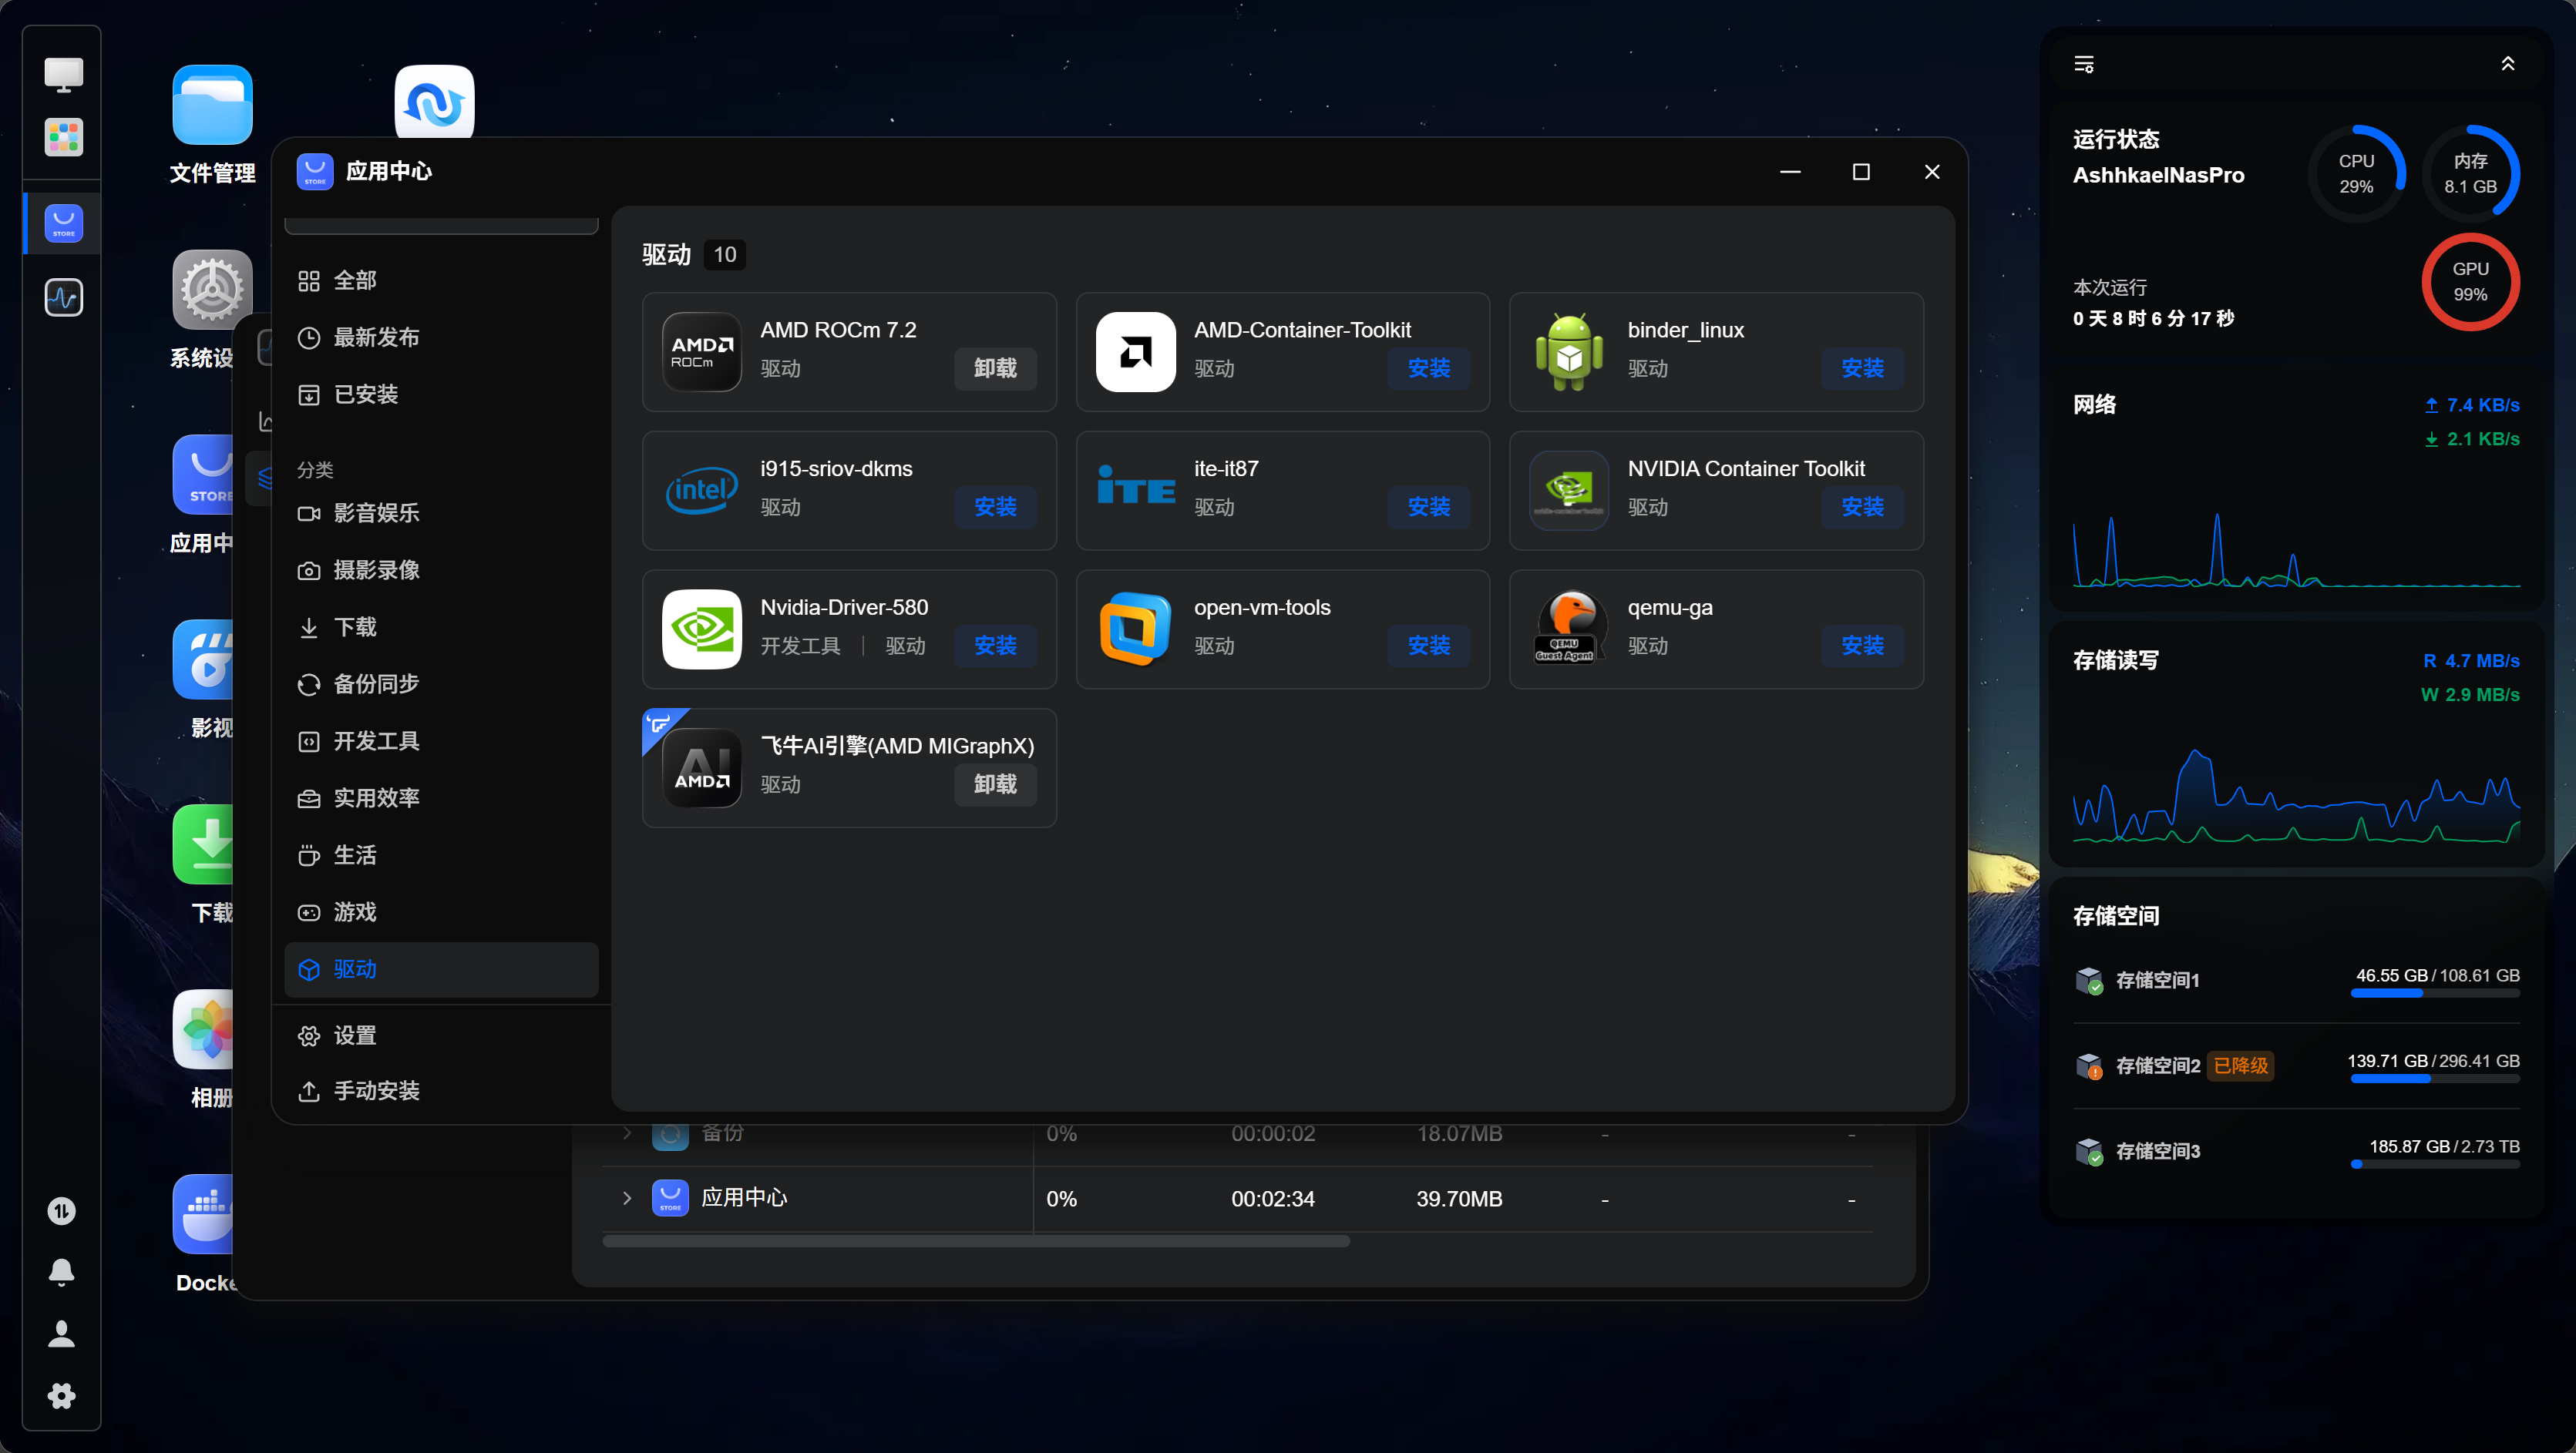
Task: Open the transfer tasks icon in dock
Action: pyautogui.click(x=62, y=1211)
